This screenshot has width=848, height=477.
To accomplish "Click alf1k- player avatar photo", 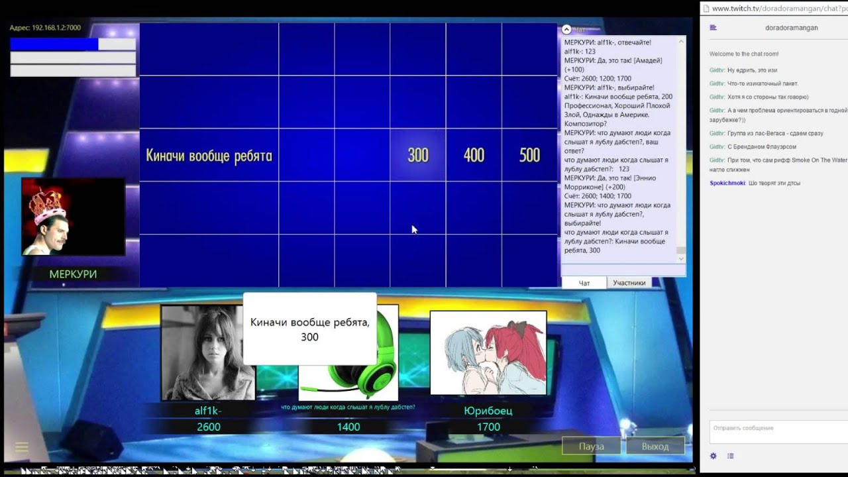I will (x=208, y=352).
